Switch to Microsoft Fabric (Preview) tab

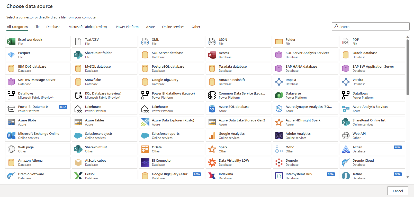coord(88,27)
